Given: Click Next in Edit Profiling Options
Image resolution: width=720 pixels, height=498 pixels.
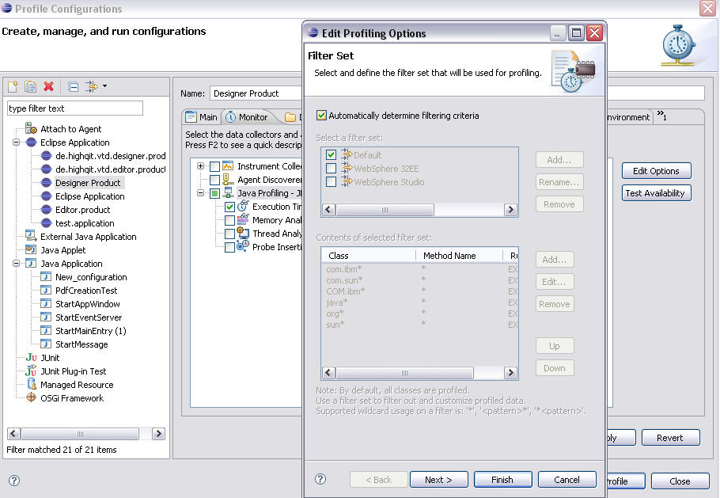Looking at the screenshot, I should click(438, 480).
